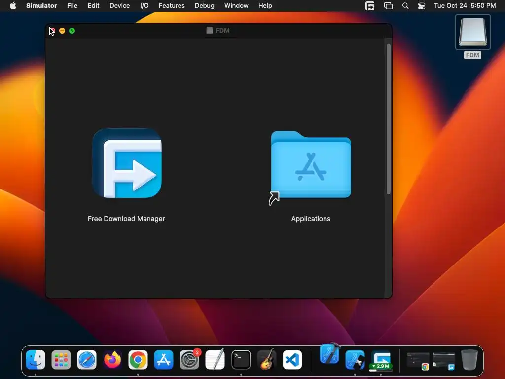Restore minimized FDM window from Dock
This screenshot has width=505, height=379.
click(444, 361)
